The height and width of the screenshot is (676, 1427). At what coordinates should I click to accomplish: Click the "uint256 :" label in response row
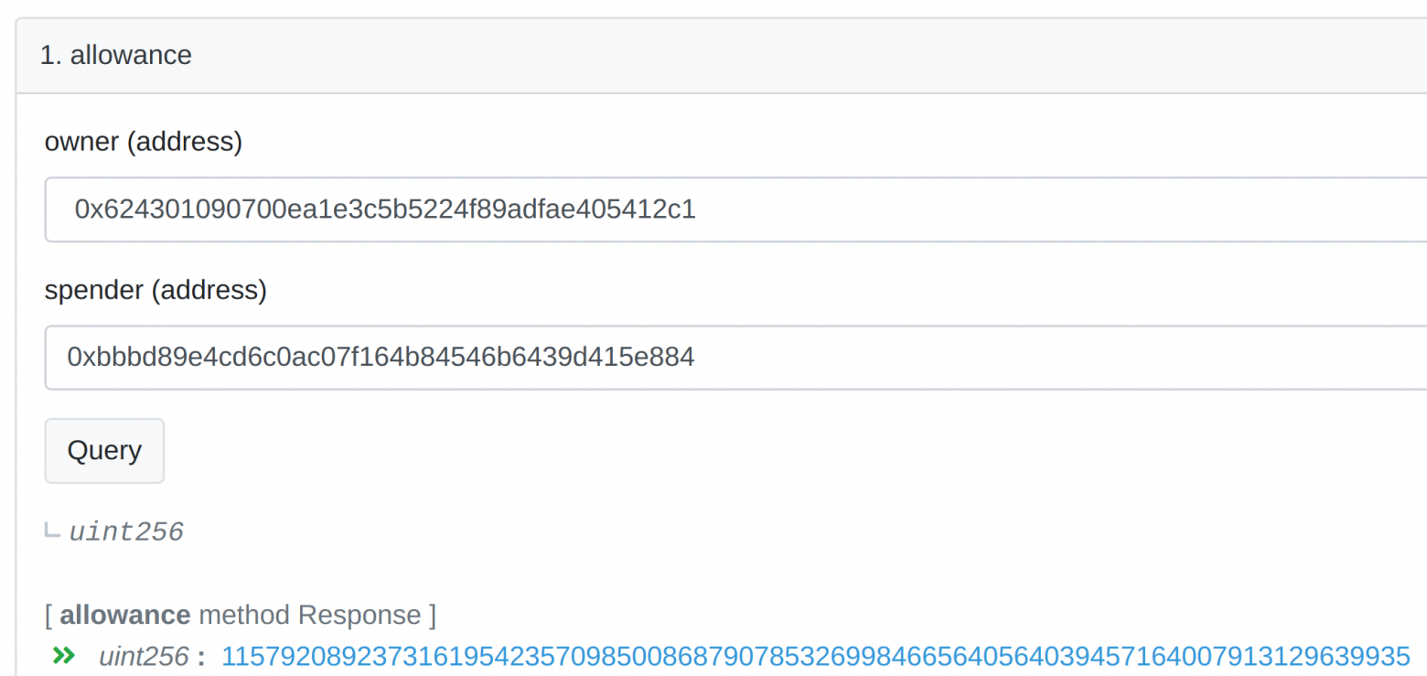tap(151, 656)
